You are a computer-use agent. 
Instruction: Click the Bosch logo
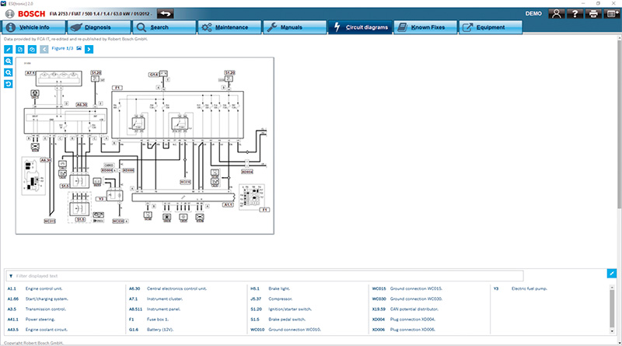pos(26,14)
